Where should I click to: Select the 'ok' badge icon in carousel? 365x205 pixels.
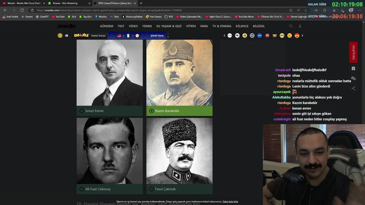pos(237,36)
